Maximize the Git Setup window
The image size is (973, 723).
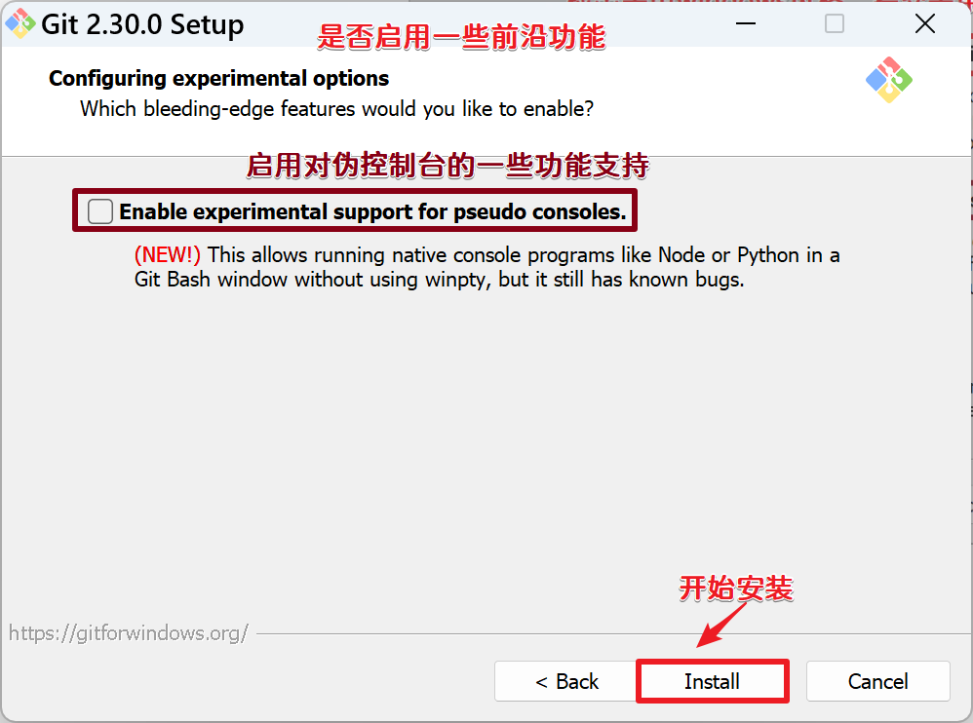(834, 23)
